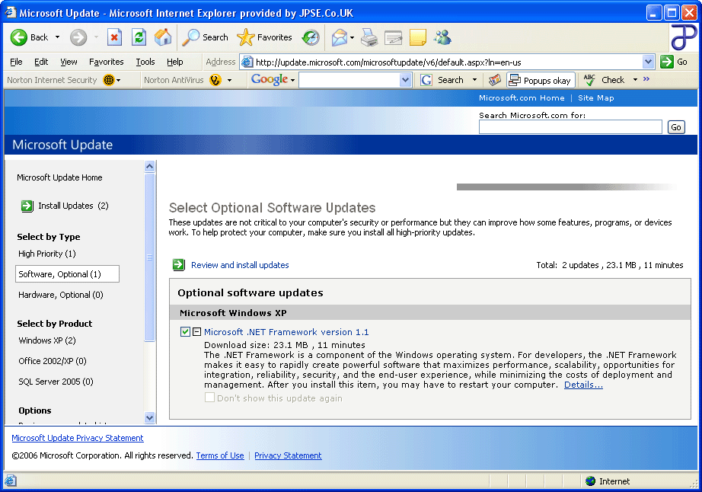Open the History icon
Screen dimensions: 702x492
[311, 37]
